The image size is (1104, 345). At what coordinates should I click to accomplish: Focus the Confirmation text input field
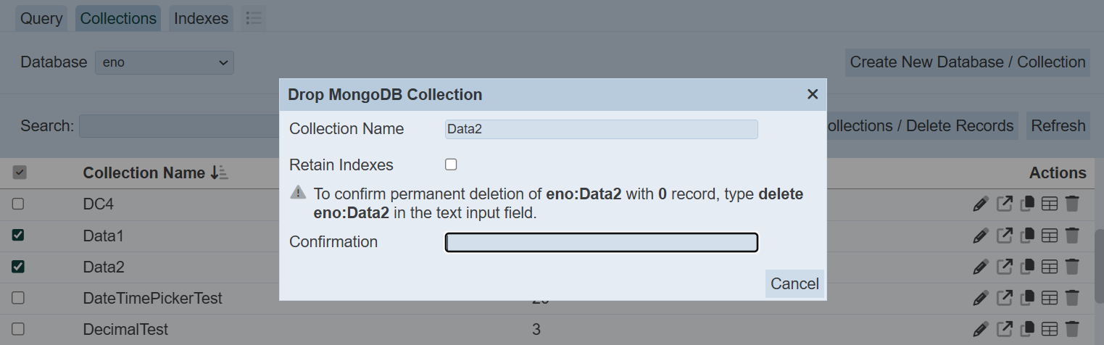(x=601, y=242)
